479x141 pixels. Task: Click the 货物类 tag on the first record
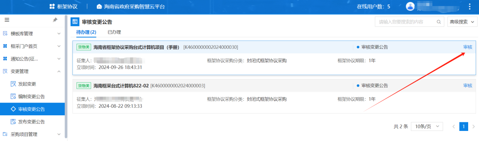point(84,47)
